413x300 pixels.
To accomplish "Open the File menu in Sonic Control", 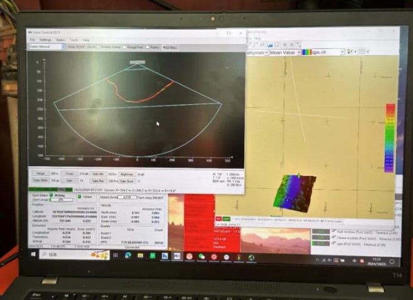I will click(x=33, y=40).
